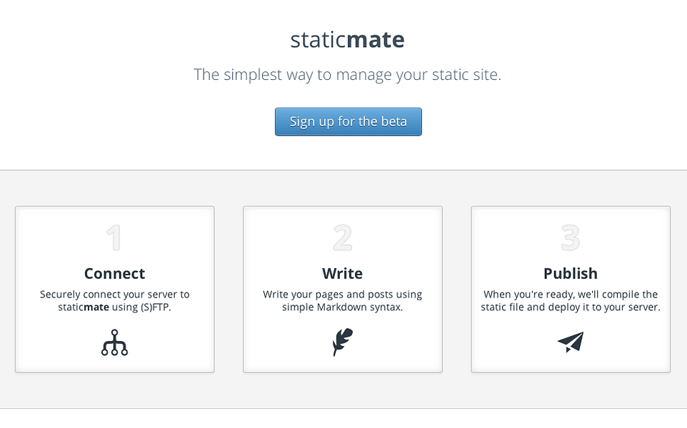Click the staticmate logo
This screenshot has height=428, width=687.
click(347, 39)
